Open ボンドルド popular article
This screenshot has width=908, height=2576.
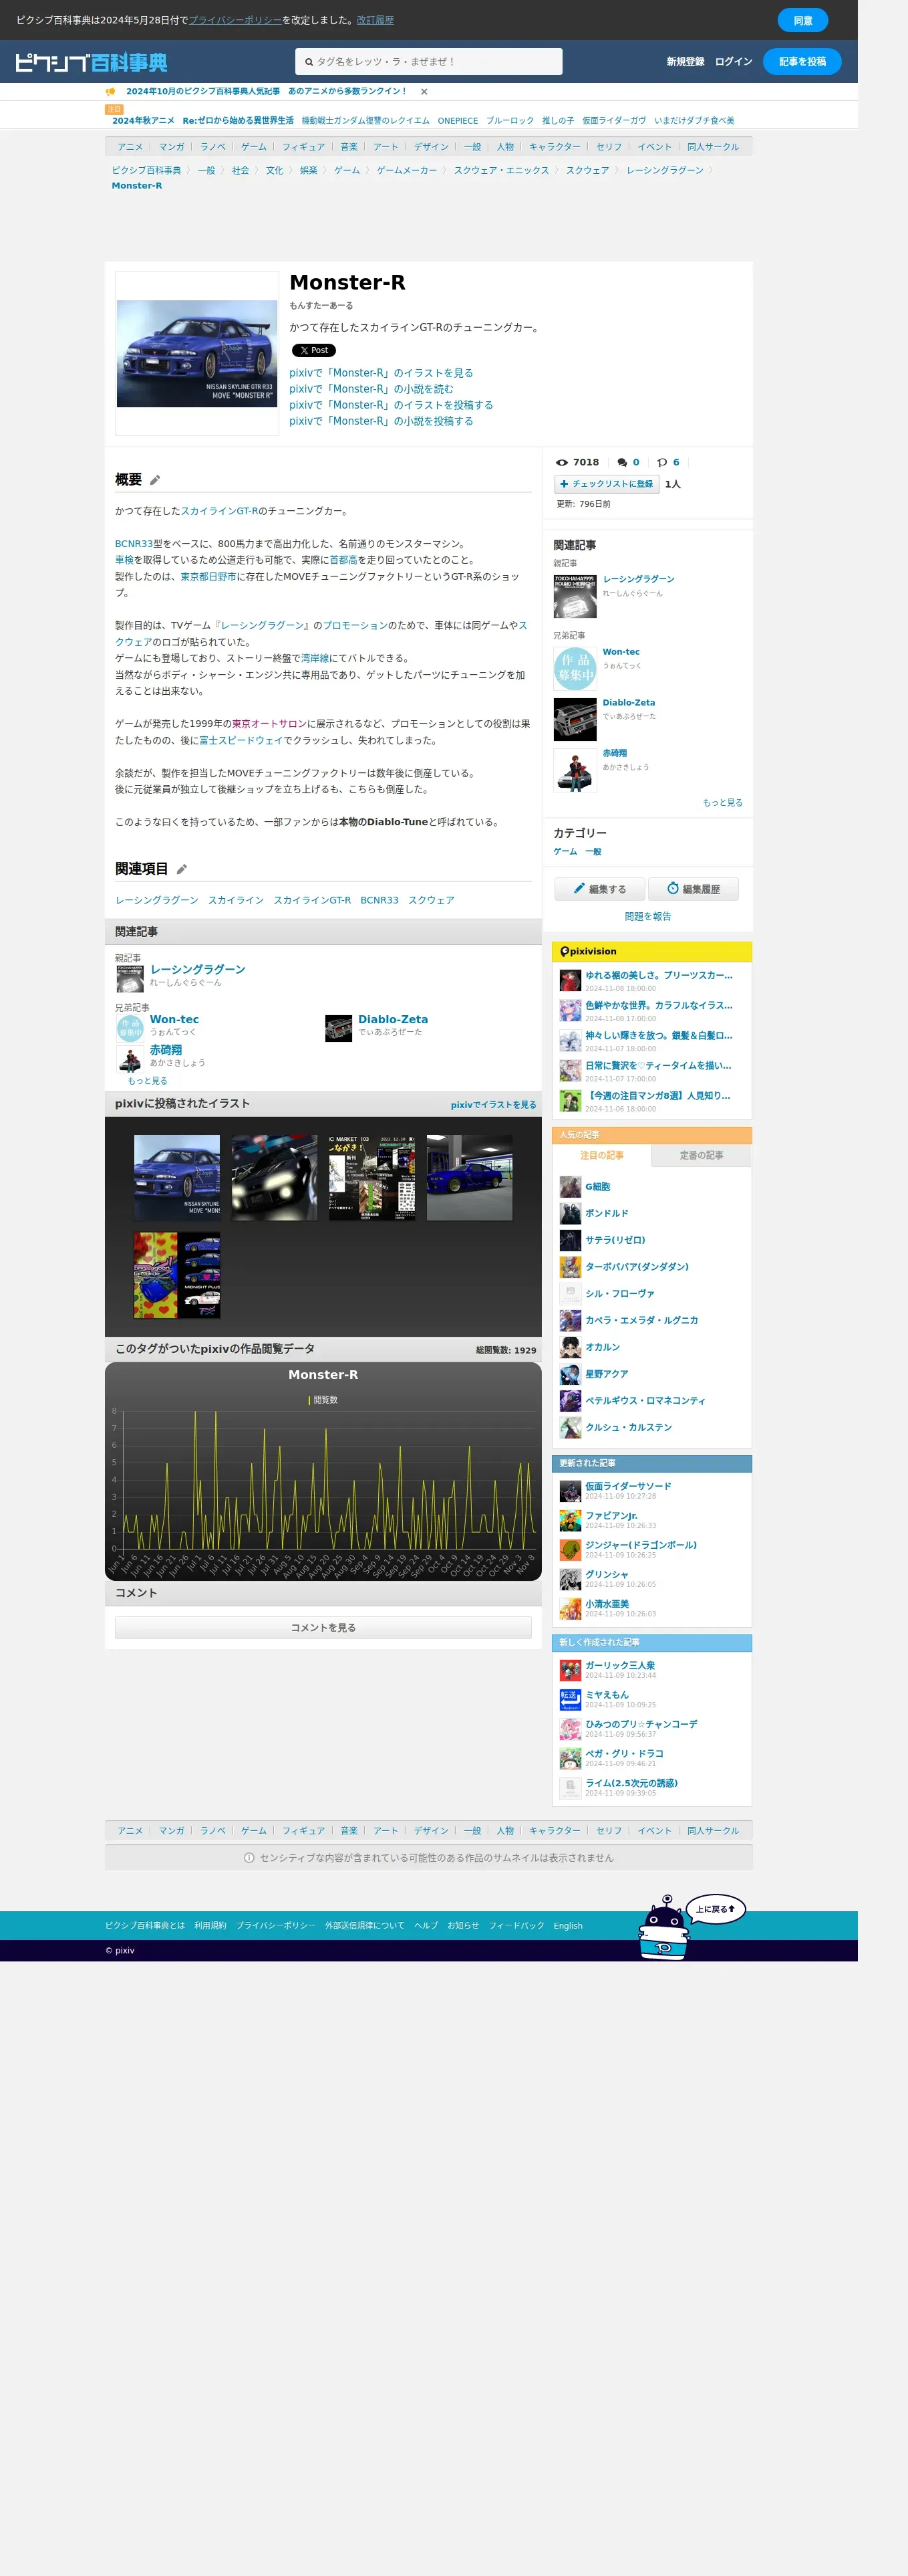(x=606, y=1214)
